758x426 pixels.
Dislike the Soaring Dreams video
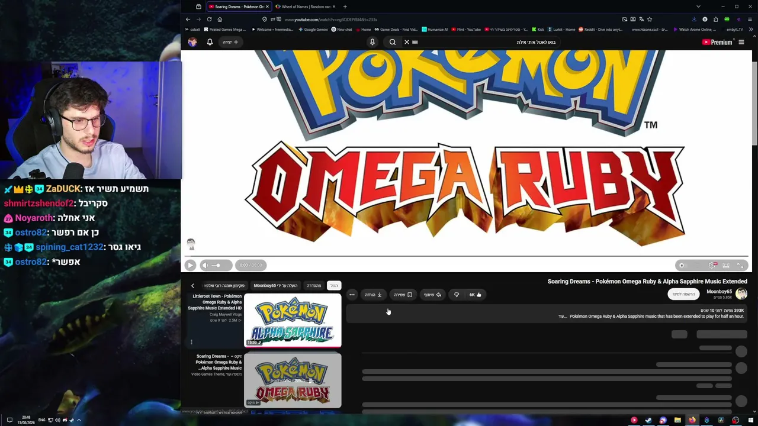pos(457,295)
